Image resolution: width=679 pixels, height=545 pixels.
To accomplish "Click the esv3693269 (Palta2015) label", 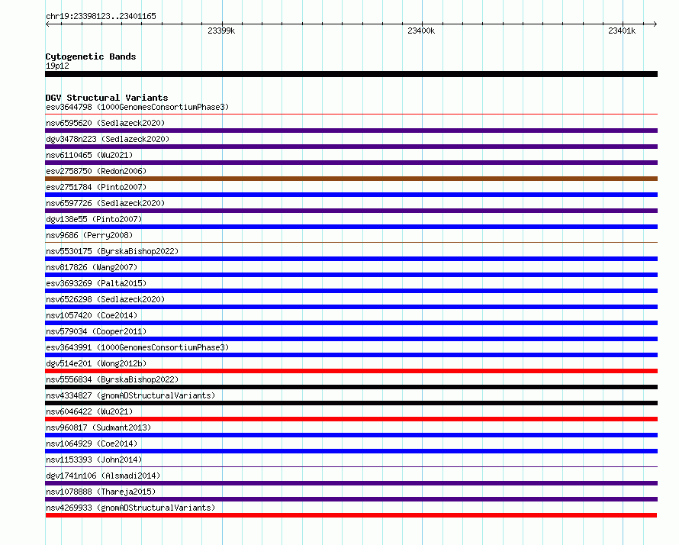I will tap(96, 283).
